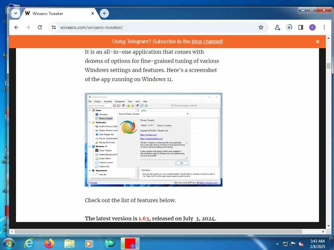Click the horizontal scrollbar thumb

[x=158, y=231]
